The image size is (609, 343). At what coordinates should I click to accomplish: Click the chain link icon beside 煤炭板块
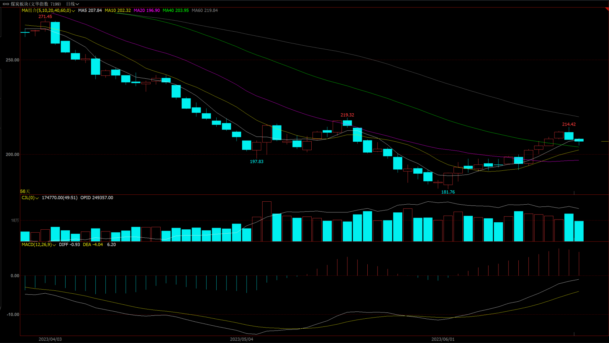[x=6, y=4]
